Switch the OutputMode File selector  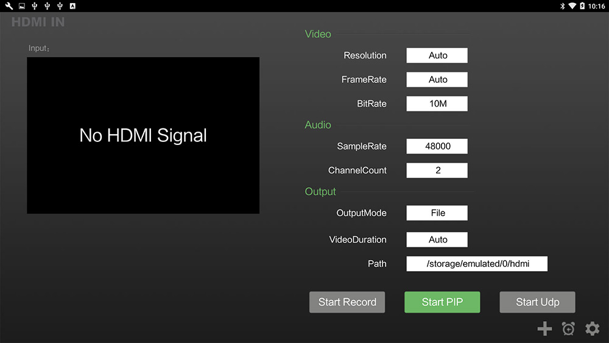click(437, 213)
